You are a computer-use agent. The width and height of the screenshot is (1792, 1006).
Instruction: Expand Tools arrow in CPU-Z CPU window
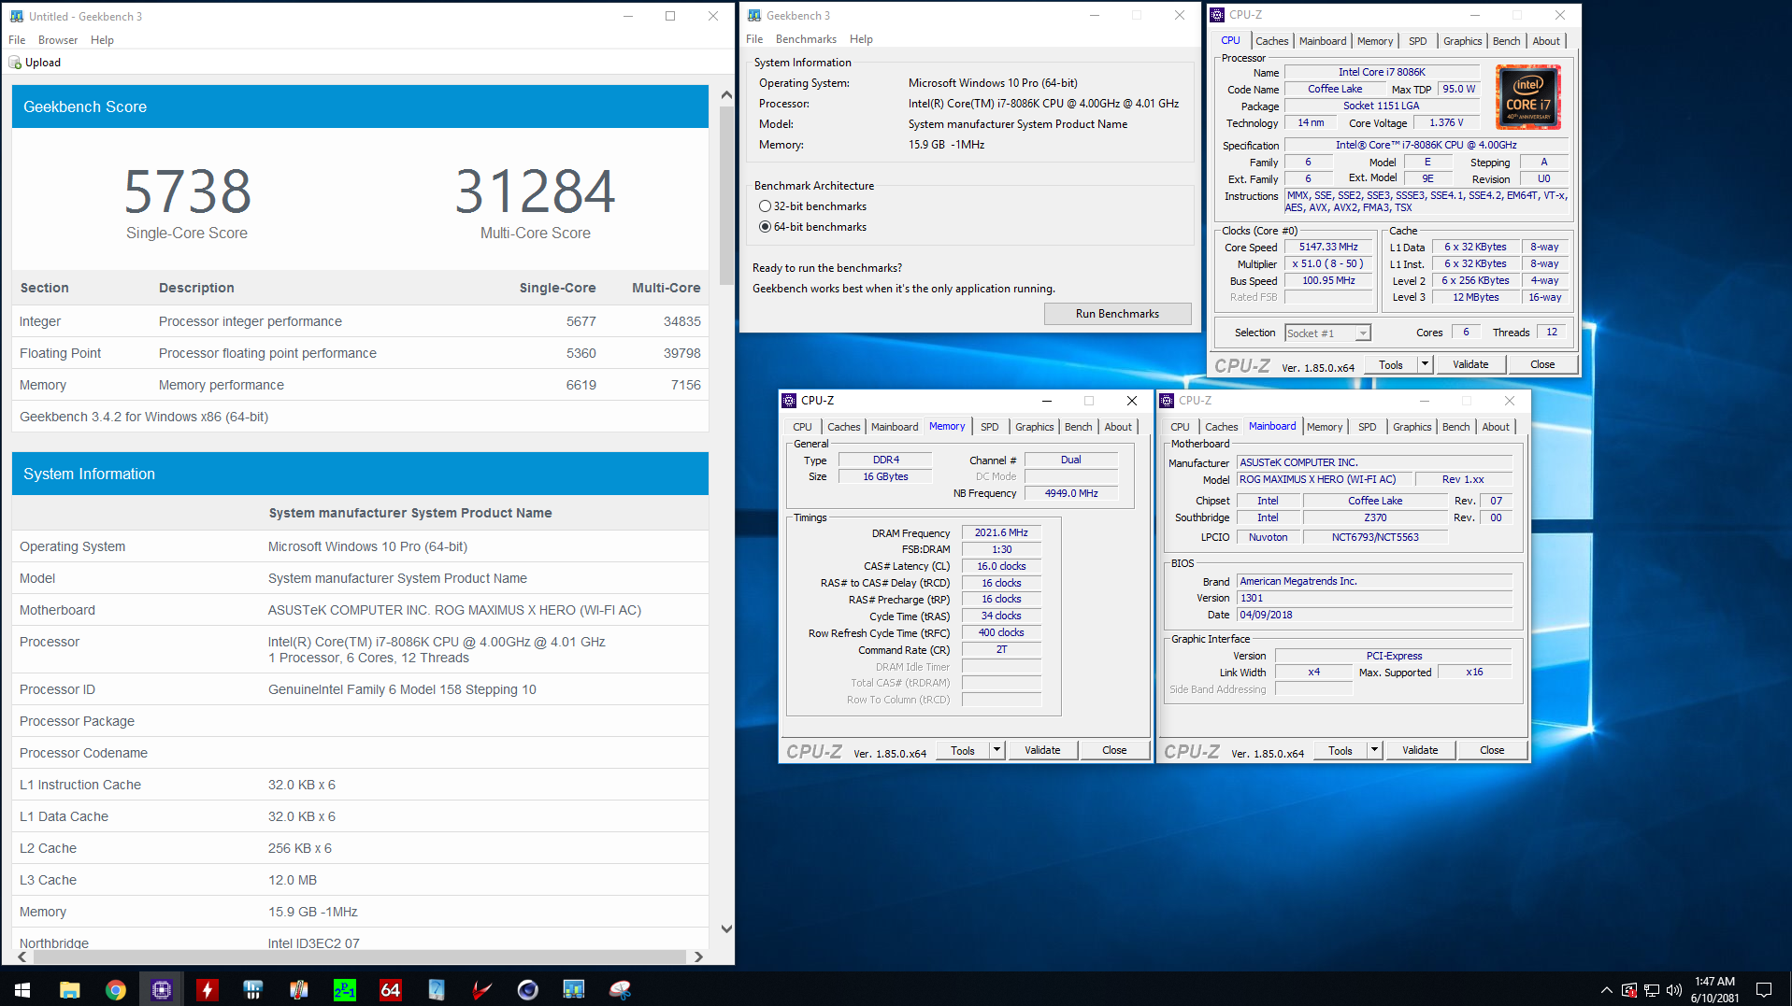click(1425, 364)
